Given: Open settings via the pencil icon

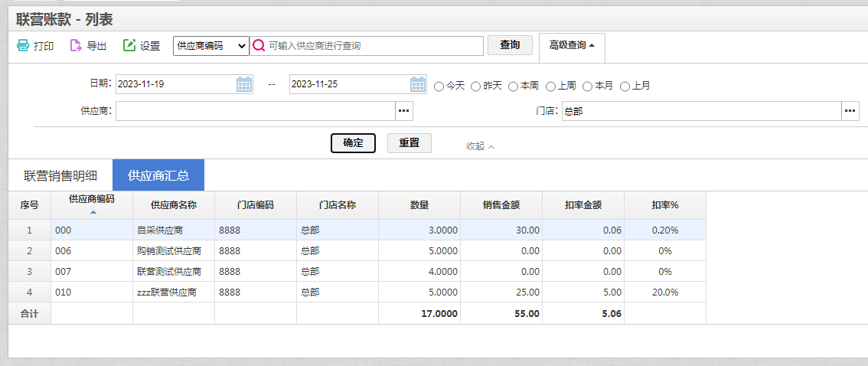Looking at the screenshot, I should click(x=129, y=45).
